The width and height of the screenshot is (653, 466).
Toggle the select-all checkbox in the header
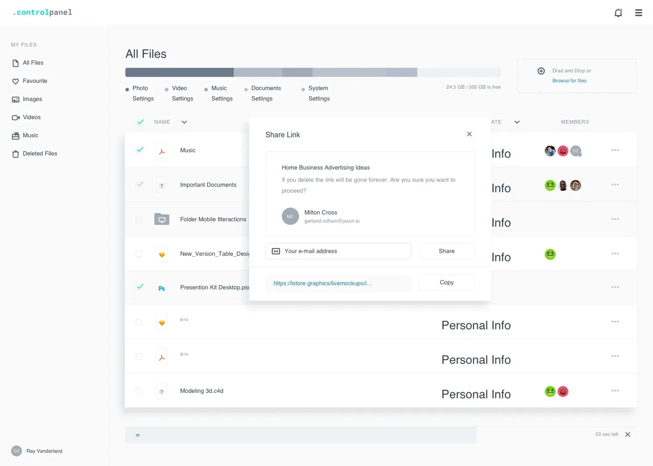[x=140, y=122]
